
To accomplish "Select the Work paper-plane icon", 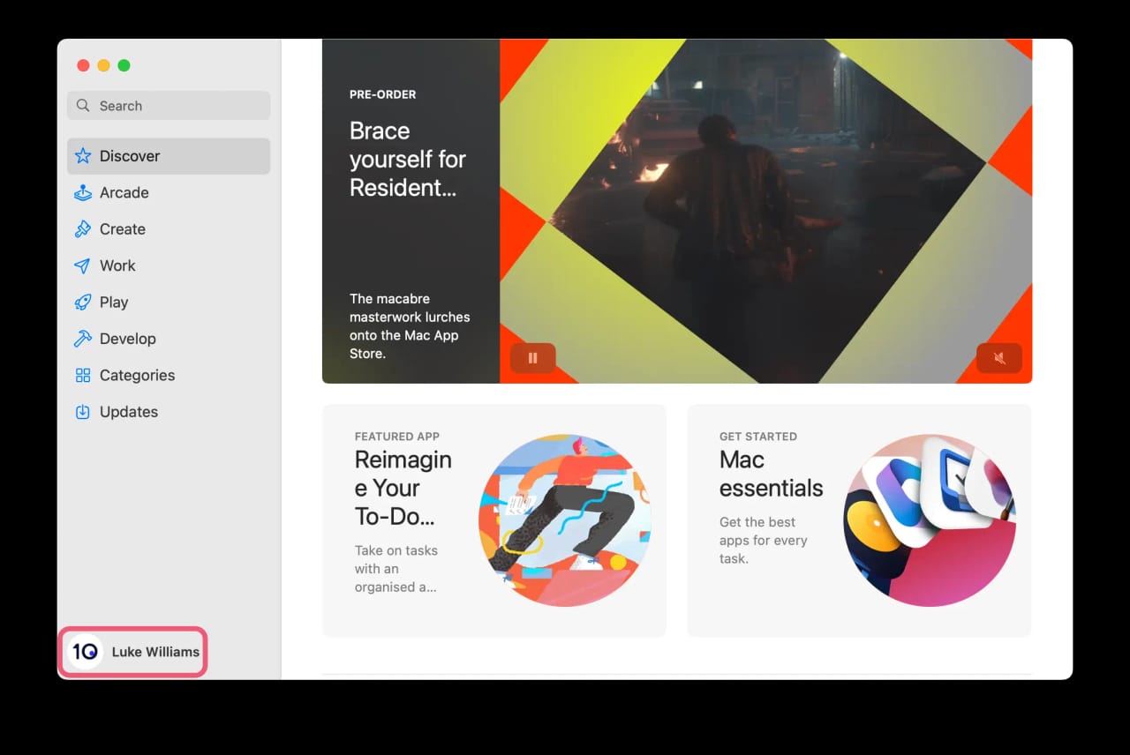I will [x=82, y=265].
